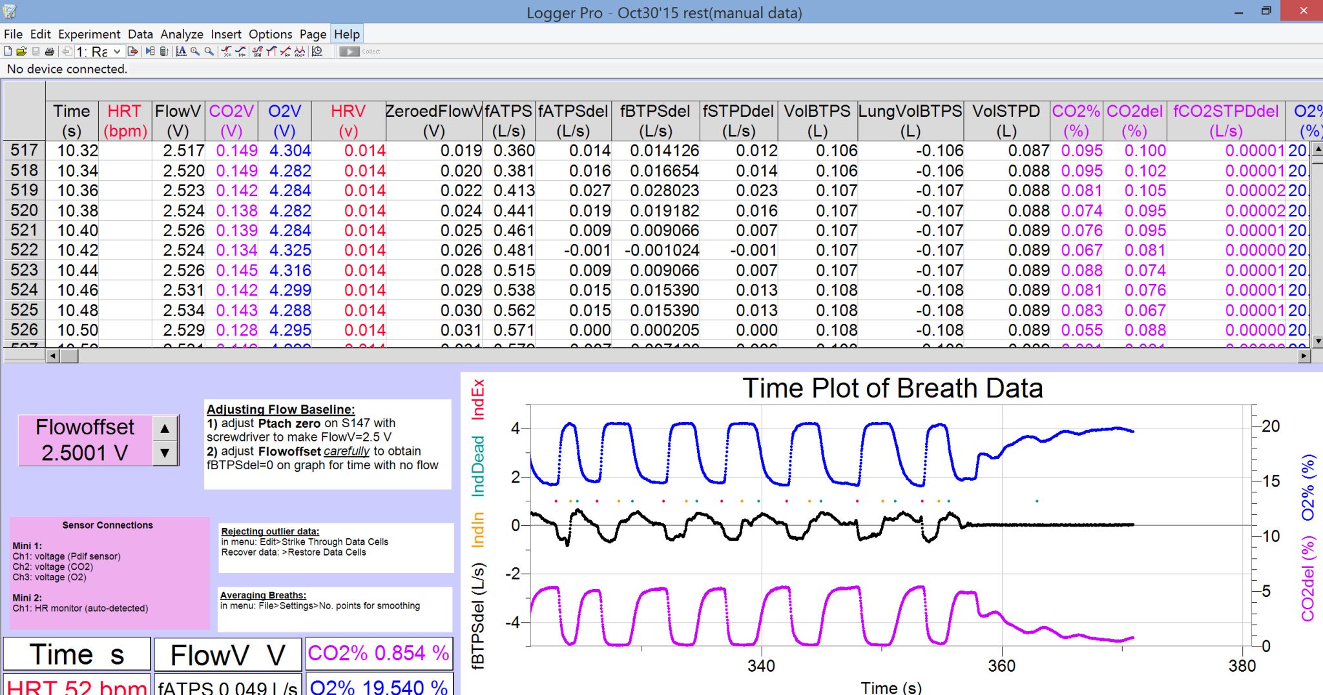Open an existing data file

(x=22, y=52)
